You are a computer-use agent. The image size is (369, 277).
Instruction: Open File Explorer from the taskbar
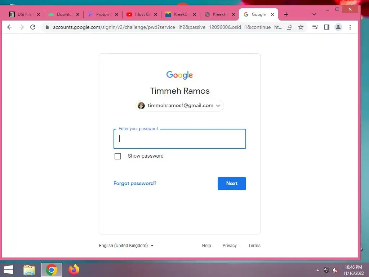[29, 270]
